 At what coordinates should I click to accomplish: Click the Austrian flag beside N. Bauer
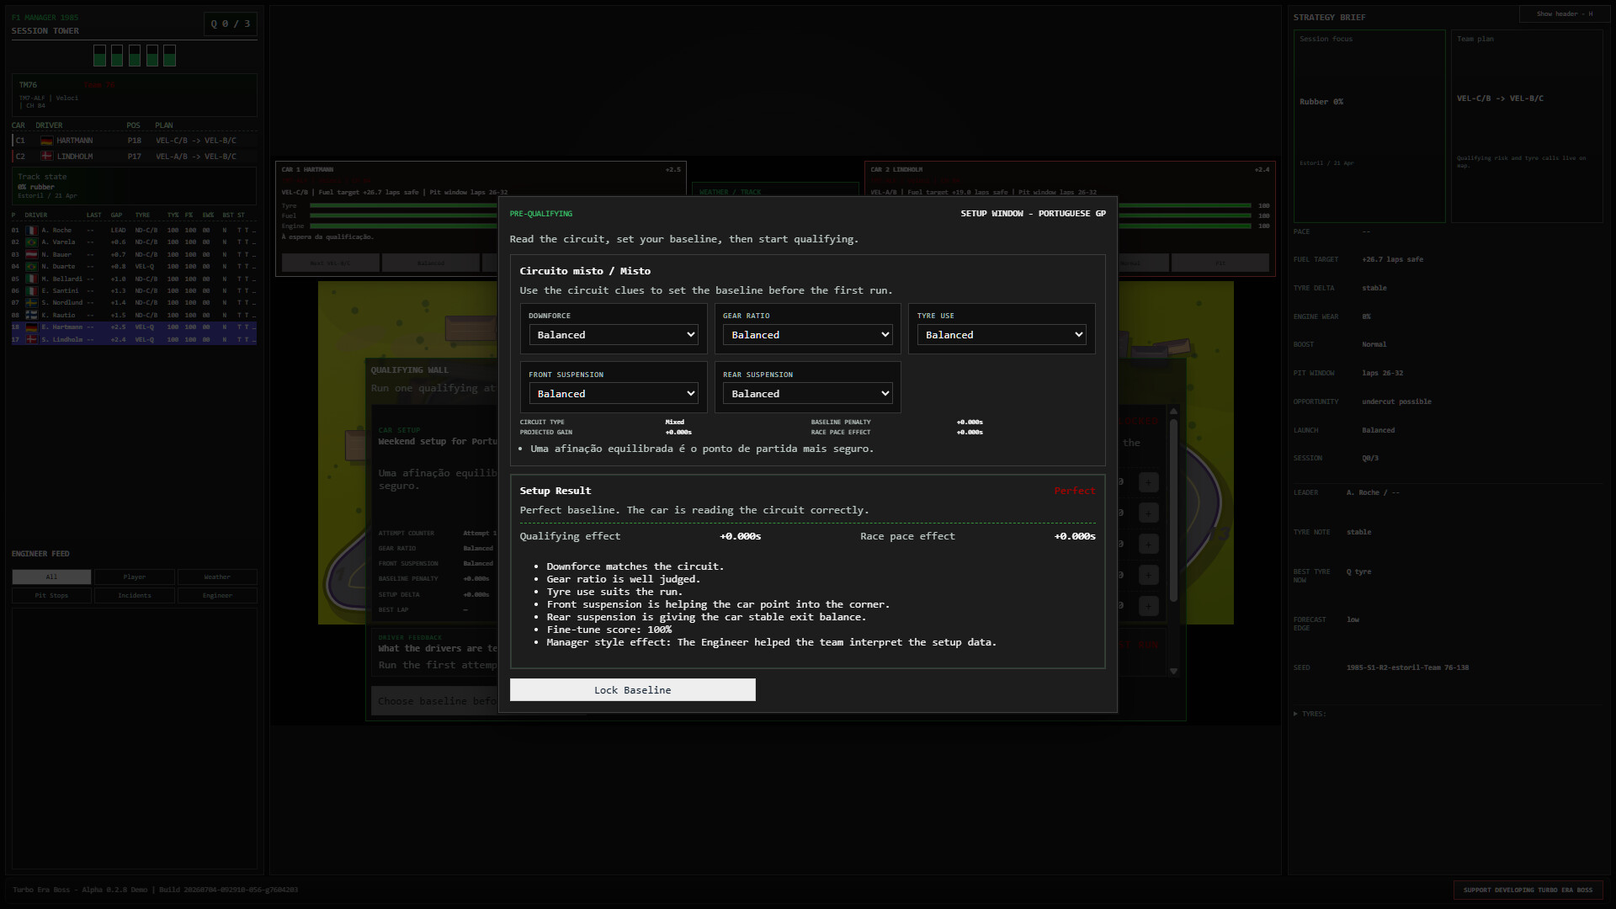[x=31, y=254]
